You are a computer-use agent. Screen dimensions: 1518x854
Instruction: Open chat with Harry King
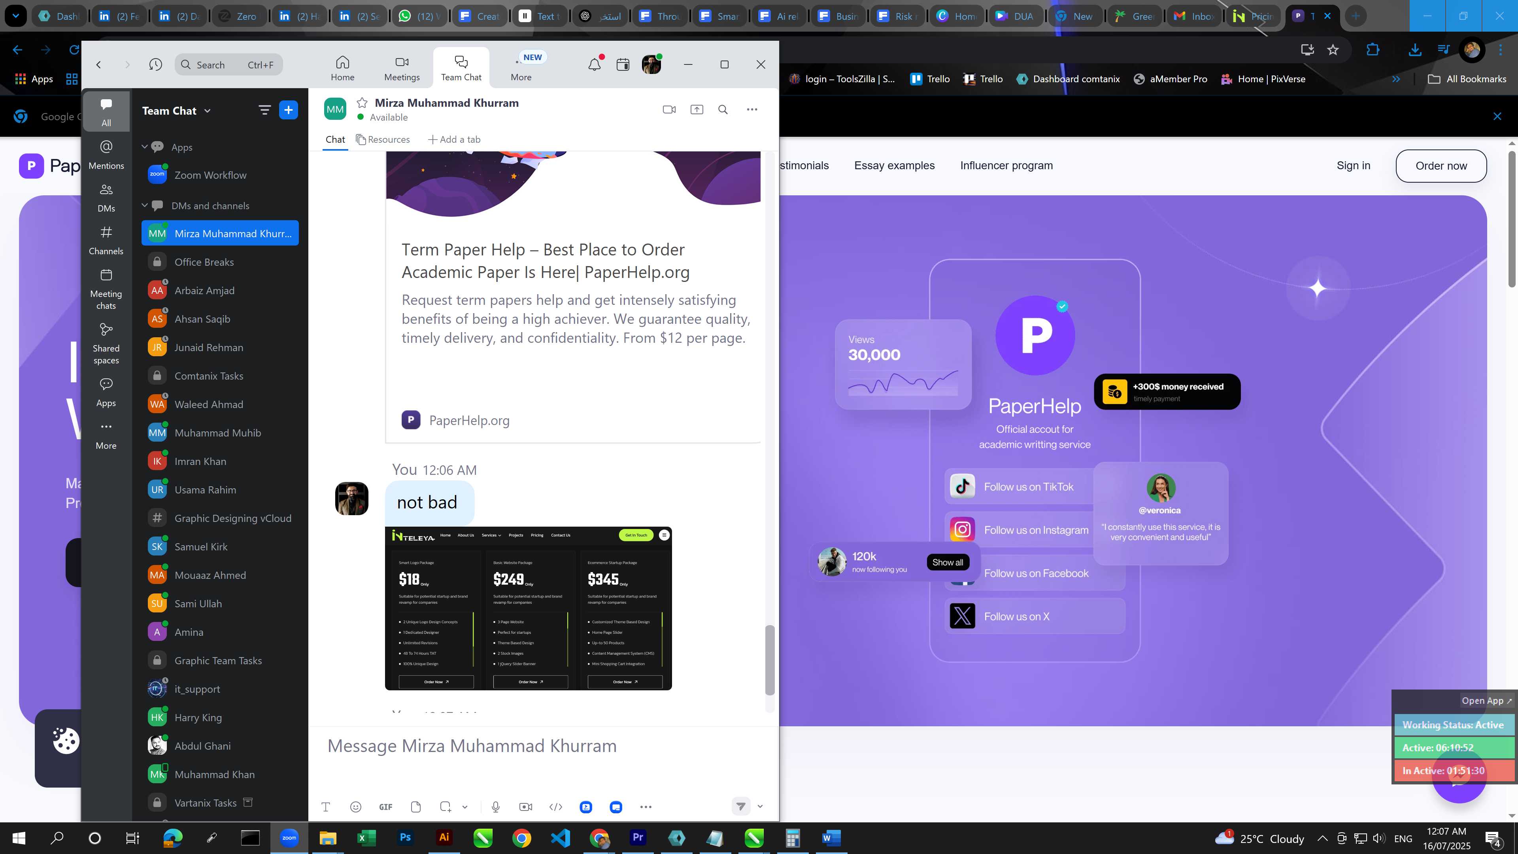click(221, 717)
